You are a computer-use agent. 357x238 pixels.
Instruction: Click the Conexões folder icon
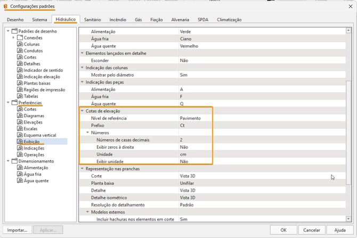pos(20,38)
